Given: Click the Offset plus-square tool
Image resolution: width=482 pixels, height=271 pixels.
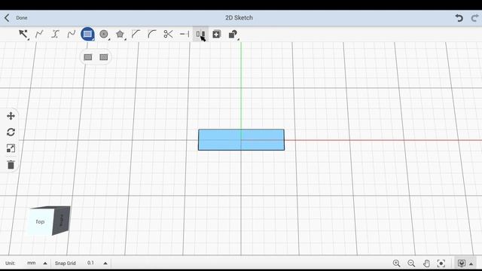Looking at the screenshot, I should pyautogui.click(x=216, y=34).
